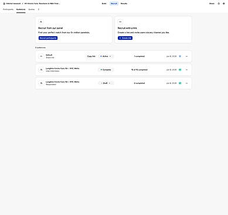Click the panel people icon in the Complete audience row

click(x=41, y=70)
